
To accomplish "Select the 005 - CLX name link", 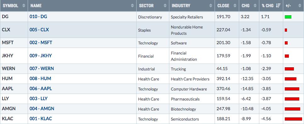I will coord(39,30).
